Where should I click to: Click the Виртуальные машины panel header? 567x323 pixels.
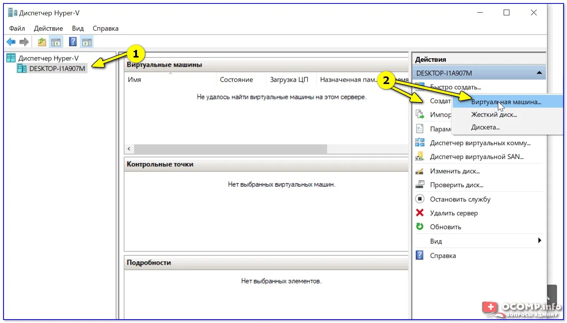[x=266, y=65]
